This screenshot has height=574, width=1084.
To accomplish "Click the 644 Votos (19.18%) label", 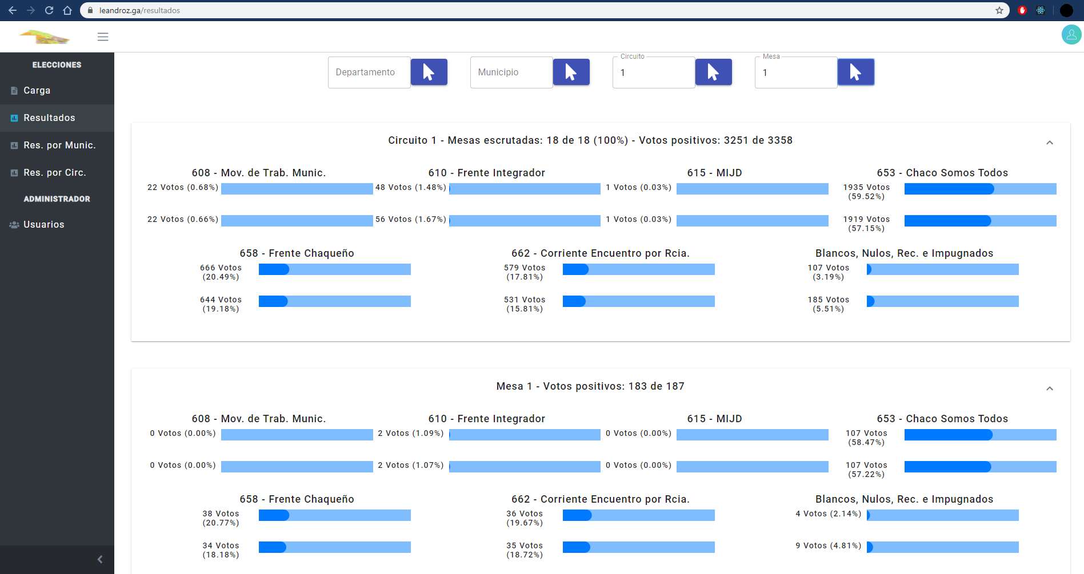I will tap(221, 304).
